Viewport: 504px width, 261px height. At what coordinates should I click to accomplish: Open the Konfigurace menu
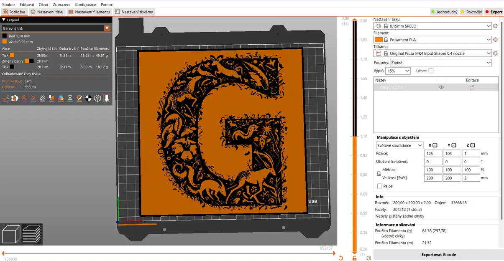[x=85, y=5]
